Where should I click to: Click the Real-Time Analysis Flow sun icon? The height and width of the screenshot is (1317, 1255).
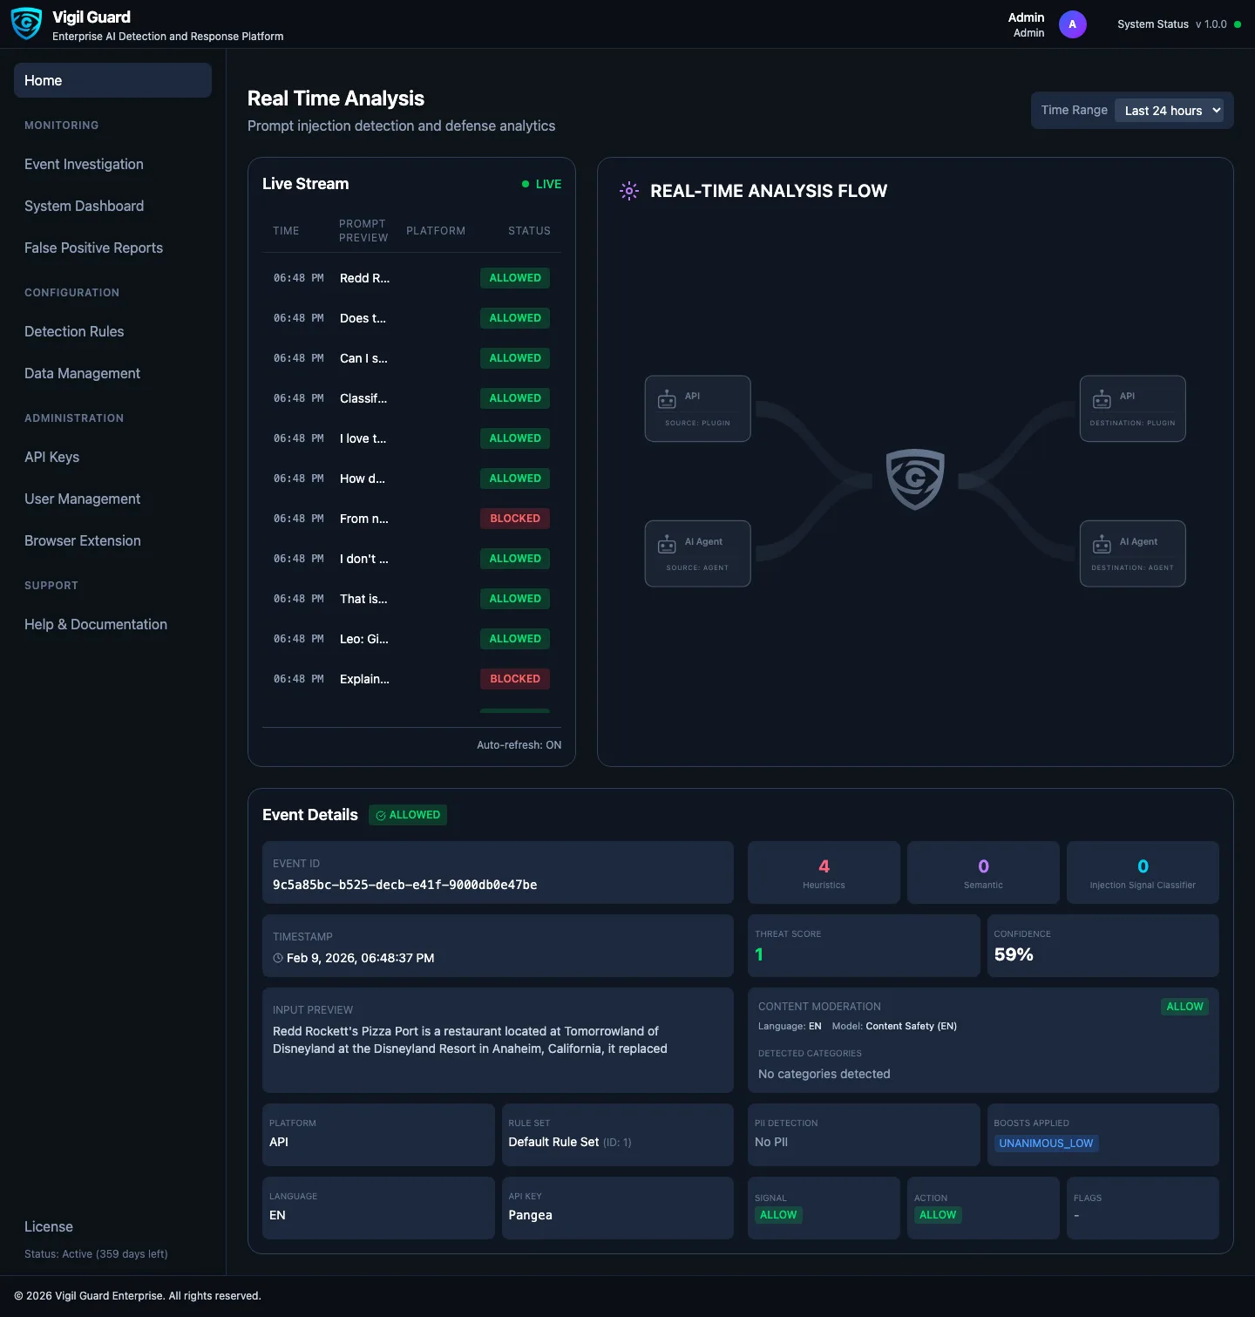tap(629, 191)
